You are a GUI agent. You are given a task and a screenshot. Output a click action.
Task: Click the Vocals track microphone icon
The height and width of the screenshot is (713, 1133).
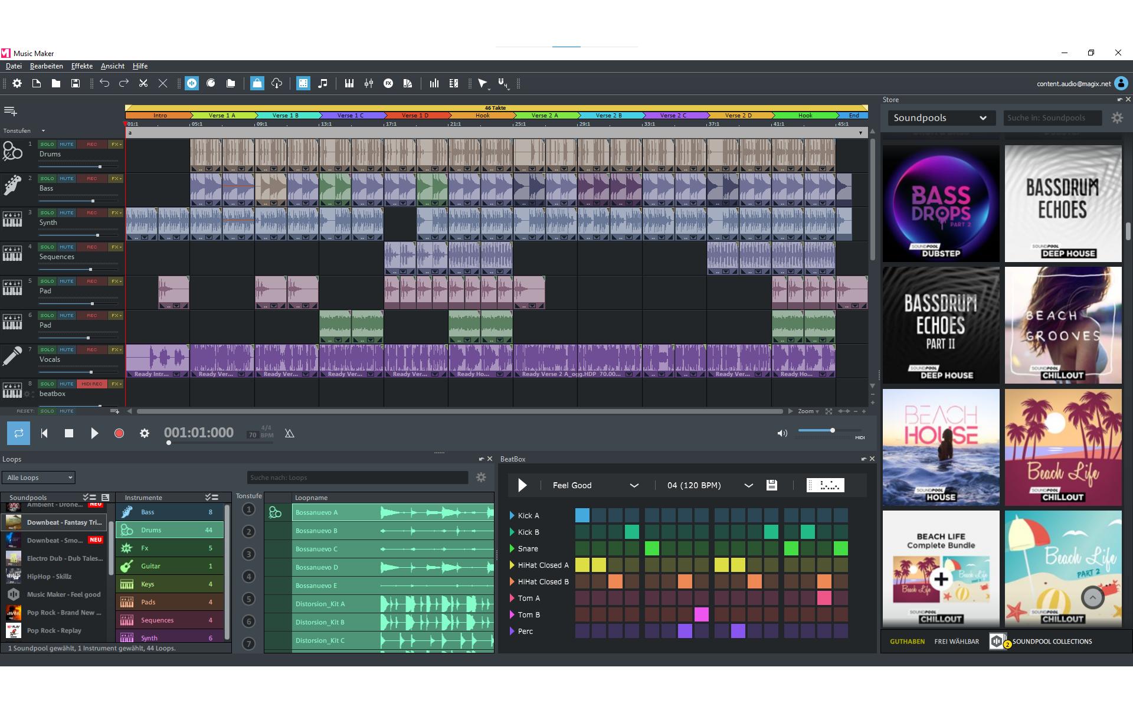tap(12, 356)
